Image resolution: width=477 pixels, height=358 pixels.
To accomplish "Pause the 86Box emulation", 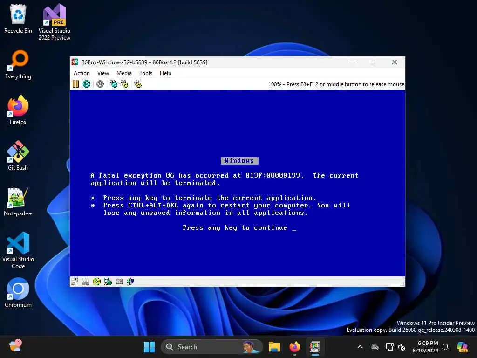I will [x=76, y=84].
